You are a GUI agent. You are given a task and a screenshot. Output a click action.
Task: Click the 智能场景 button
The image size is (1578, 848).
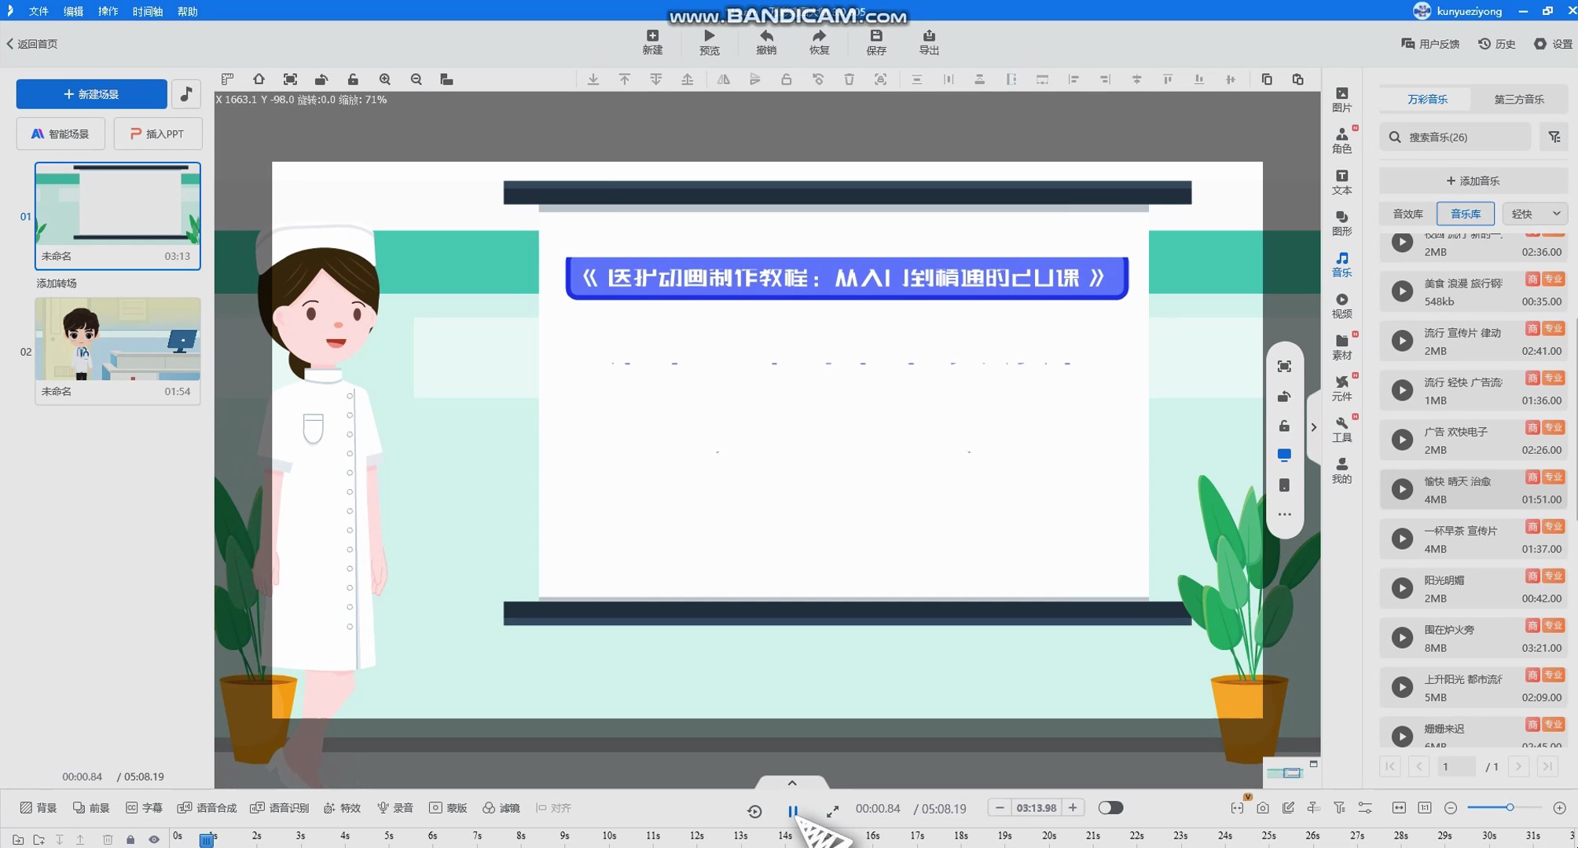pyautogui.click(x=61, y=133)
